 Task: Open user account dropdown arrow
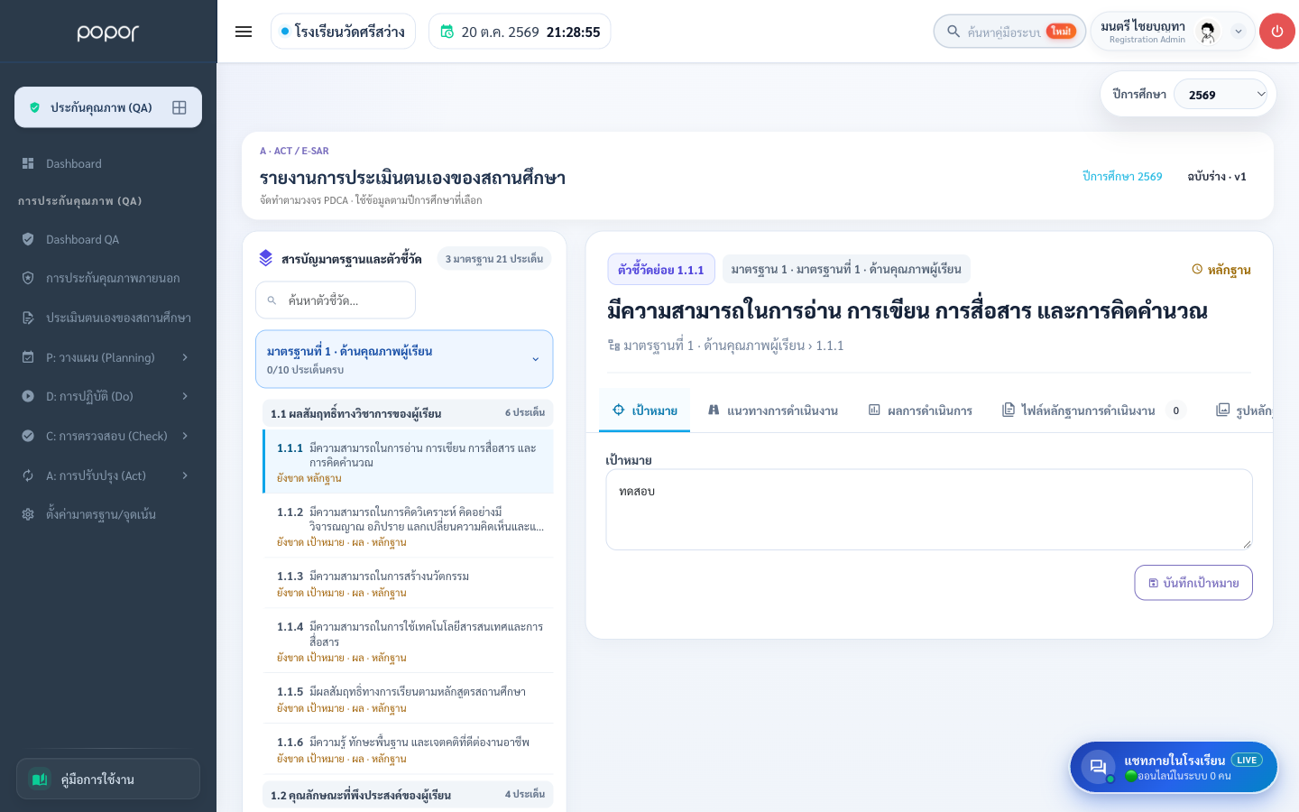coord(1239,32)
